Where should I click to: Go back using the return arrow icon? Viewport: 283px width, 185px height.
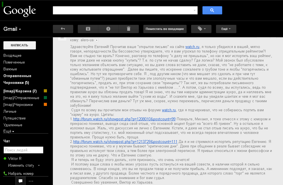(63, 29)
